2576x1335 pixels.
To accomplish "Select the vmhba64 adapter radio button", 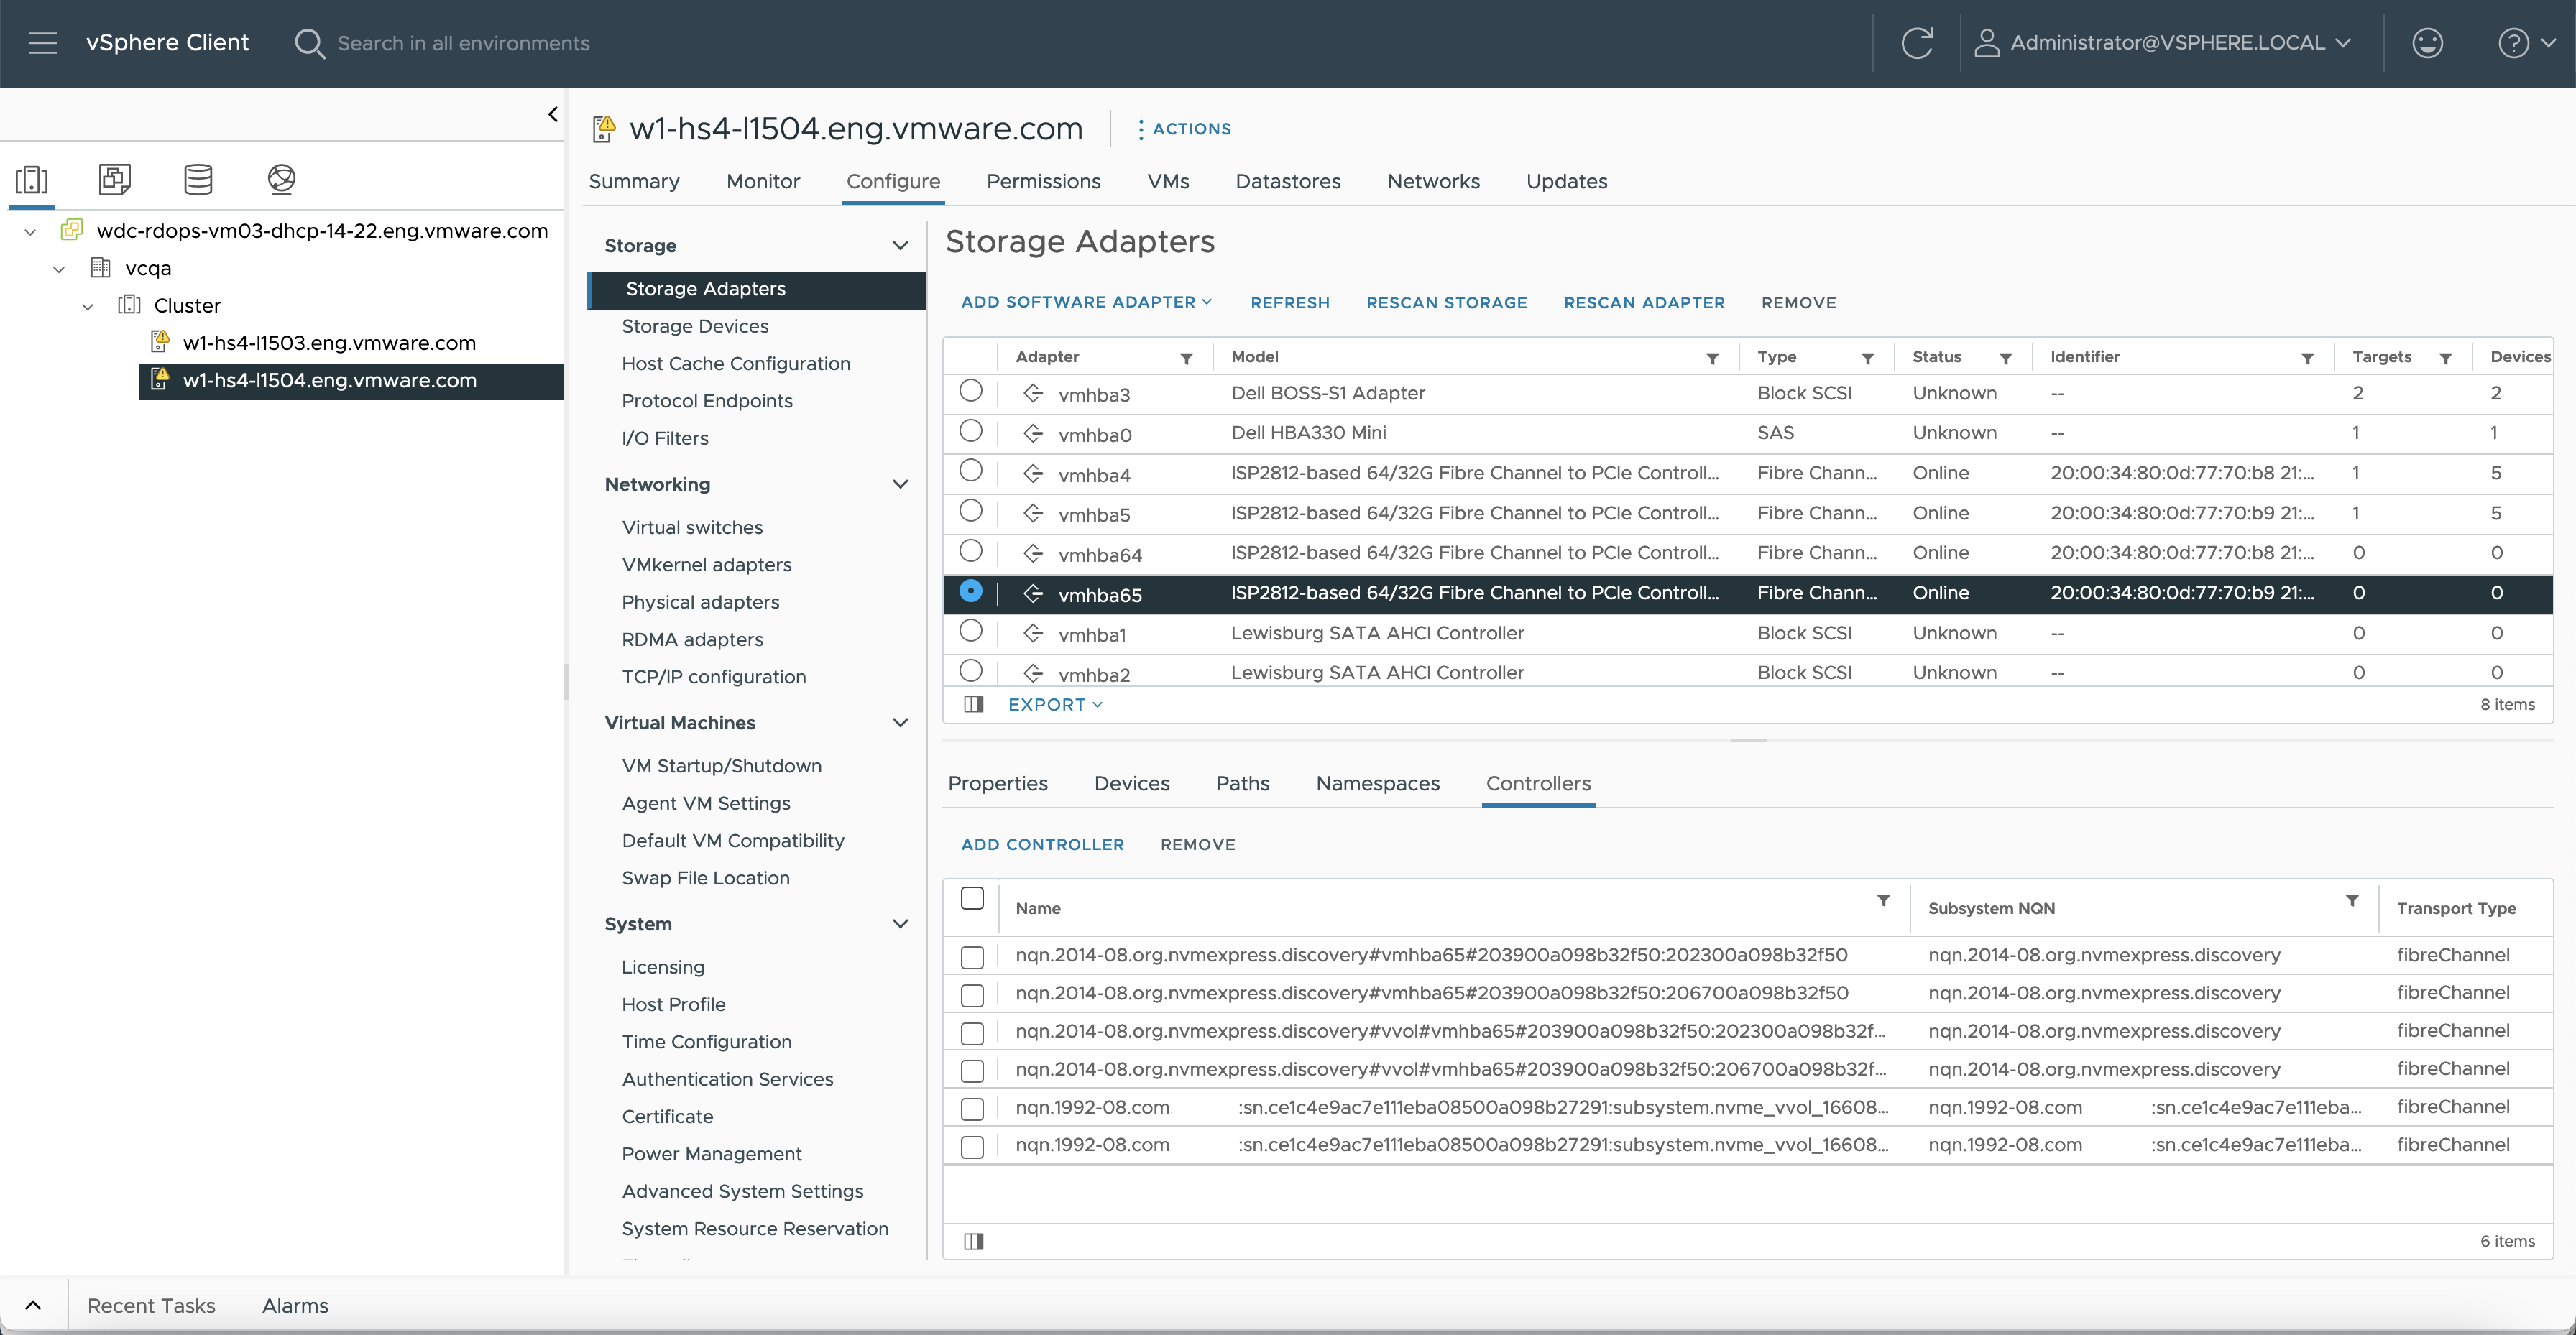I will coord(970,551).
